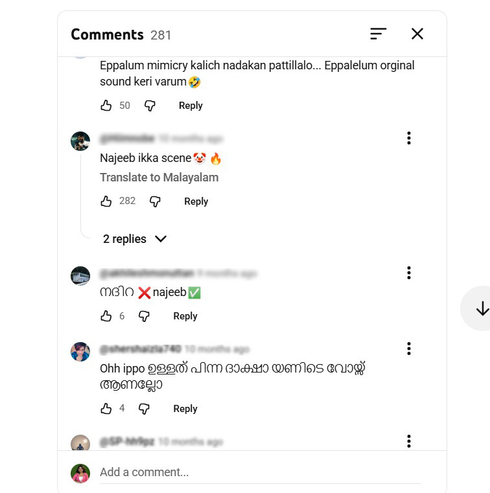This screenshot has height=493, width=490.
Task: Close the comments panel
Action: coord(417,34)
